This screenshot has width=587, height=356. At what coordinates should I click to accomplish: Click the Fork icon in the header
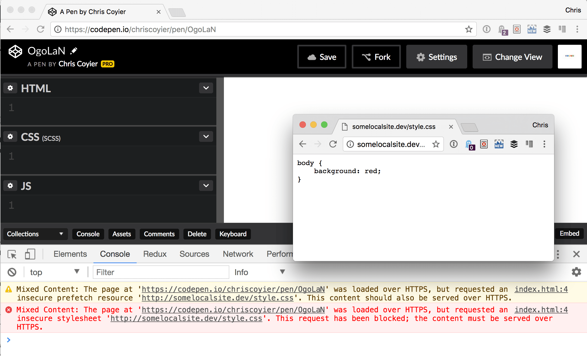tap(367, 57)
